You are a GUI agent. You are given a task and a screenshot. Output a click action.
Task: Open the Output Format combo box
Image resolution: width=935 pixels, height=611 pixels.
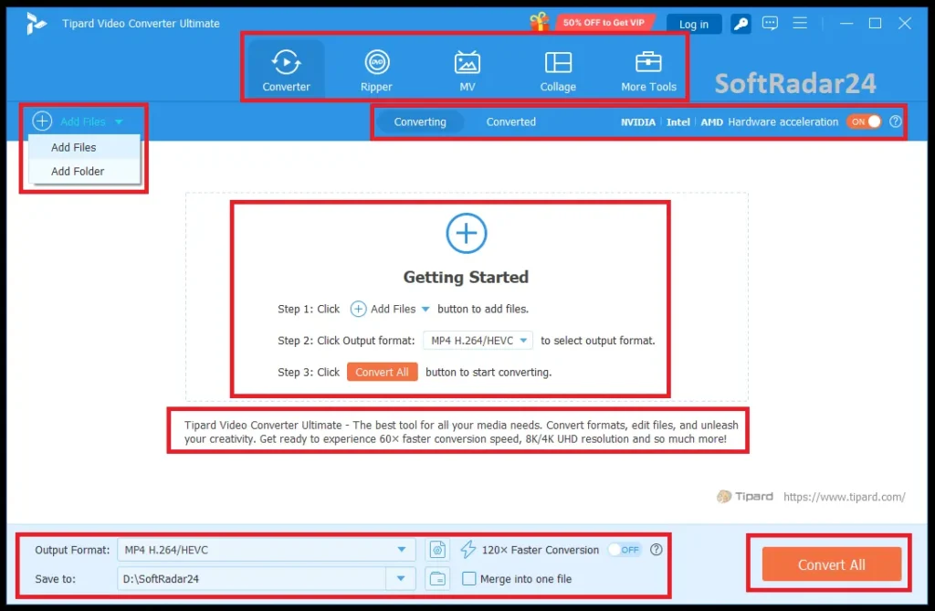click(266, 550)
